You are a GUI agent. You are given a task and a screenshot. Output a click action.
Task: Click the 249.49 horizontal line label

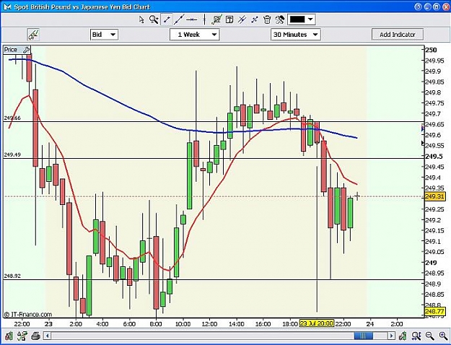[12, 154]
